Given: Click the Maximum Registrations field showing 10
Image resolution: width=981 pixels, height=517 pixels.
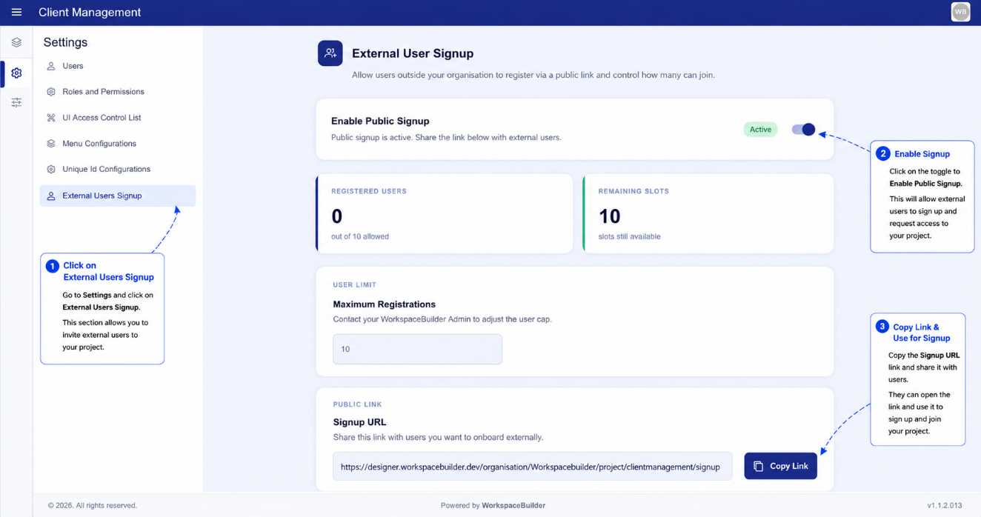Looking at the screenshot, I should point(417,349).
